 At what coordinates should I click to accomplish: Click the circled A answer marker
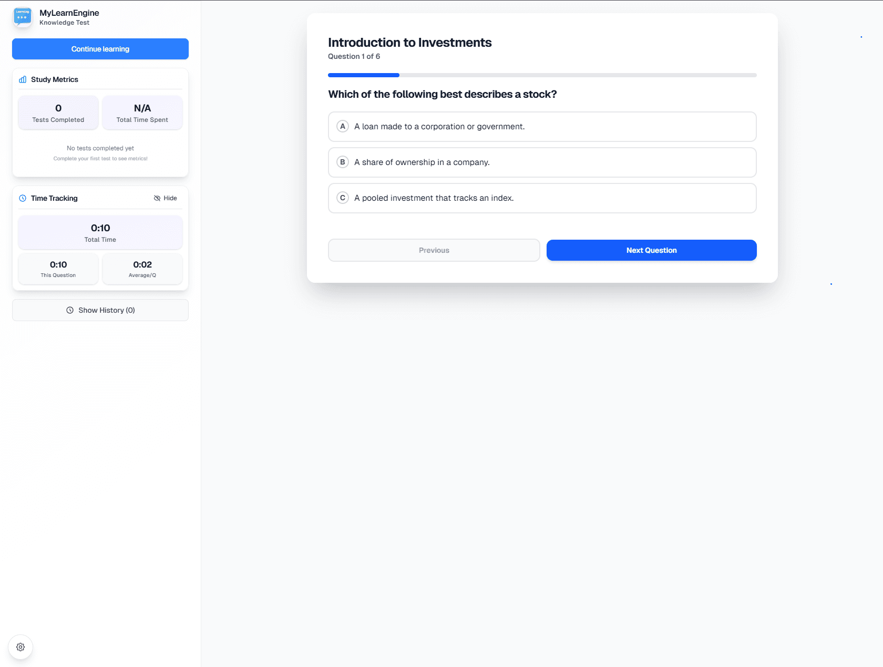pos(342,126)
